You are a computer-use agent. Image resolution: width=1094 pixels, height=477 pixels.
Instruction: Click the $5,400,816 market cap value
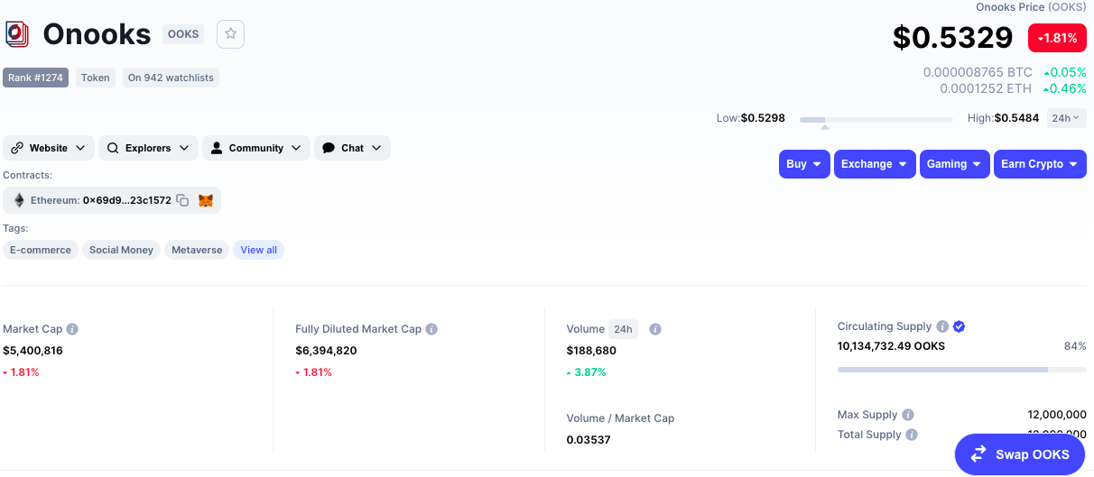pos(32,351)
